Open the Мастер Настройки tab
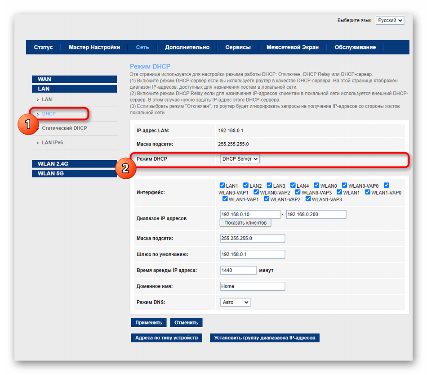427x375 pixels. (94, 47)
